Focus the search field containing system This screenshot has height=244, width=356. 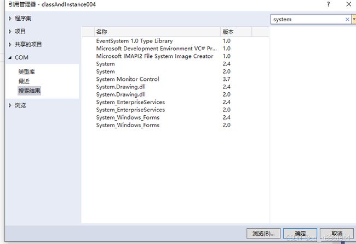click(308, 20)
